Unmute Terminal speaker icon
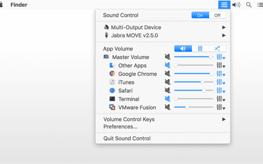Viewport: 263px width, 164px height. pos(167,99)
